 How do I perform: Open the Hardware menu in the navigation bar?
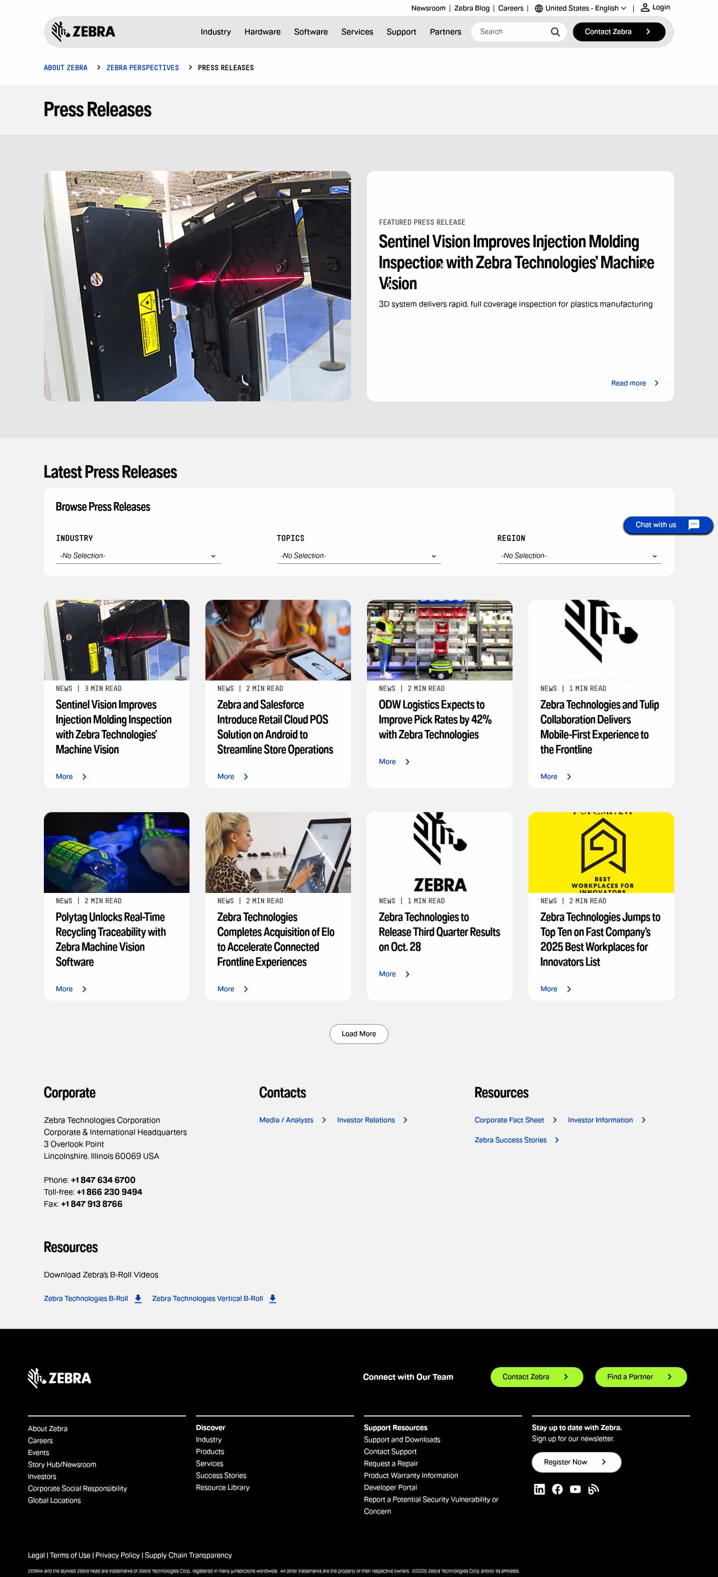click(263, 32)
